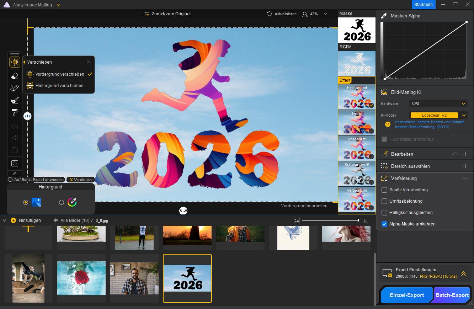Enable Sanfte Verarbeitung checkbox

384,190
